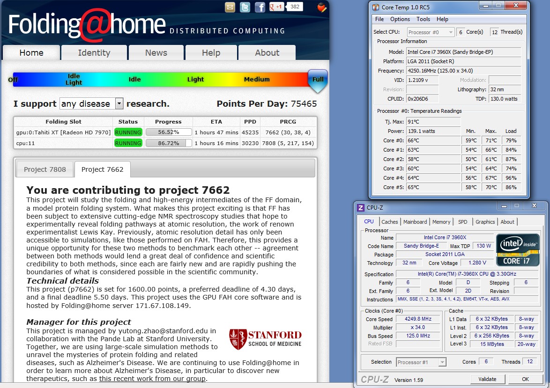This screenshot has height=388, width=550.
Task: Click the Specification field in CPU-Z
Action: point(467,274)
